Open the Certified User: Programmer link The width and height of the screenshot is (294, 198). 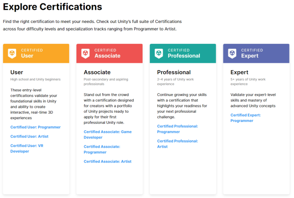click(35, 127)
